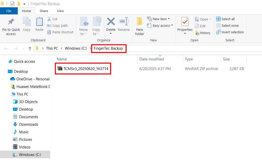262x160 pixels.
Task: Click New folder icon in title bar
Action: (19, 4)
